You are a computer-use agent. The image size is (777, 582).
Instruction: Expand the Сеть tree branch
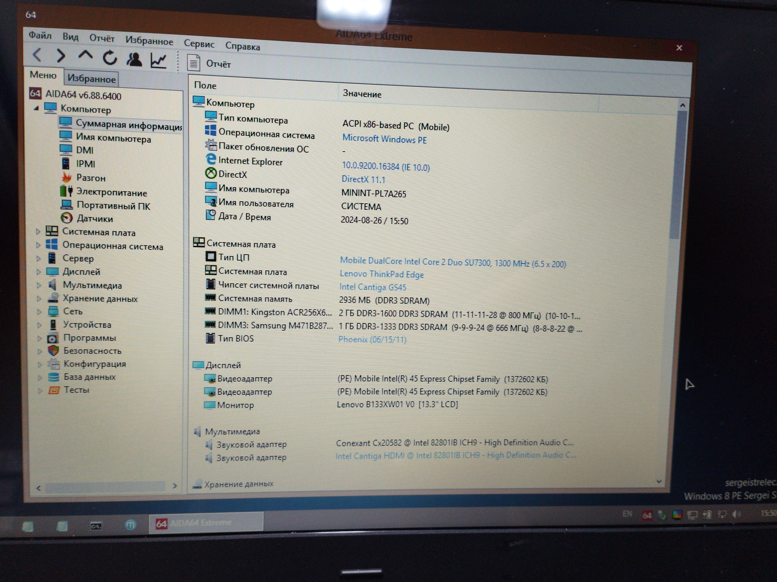pos(39,312)
